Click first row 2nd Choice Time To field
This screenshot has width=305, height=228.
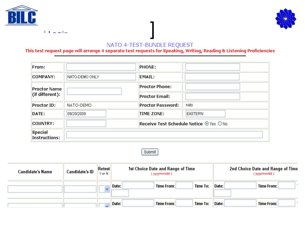[x=222, y=193]
